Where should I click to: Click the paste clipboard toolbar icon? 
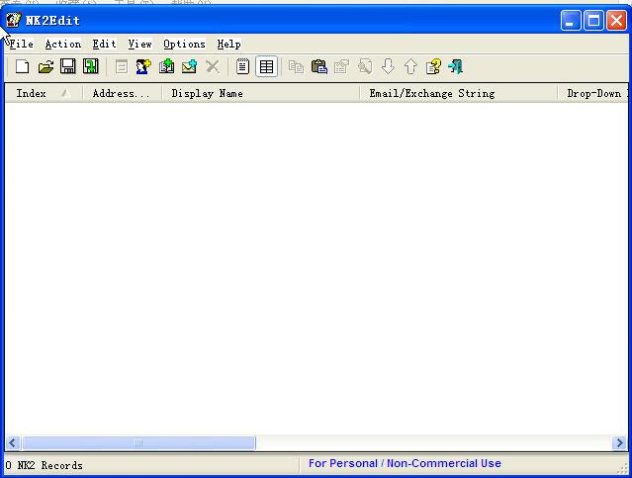(x=318, y=67)
